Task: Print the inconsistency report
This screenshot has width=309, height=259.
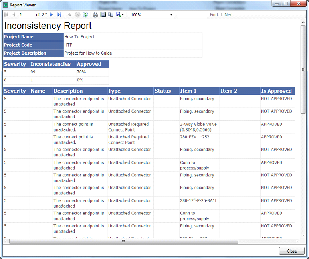Action: pyautogui.click(x=95, y=15)
